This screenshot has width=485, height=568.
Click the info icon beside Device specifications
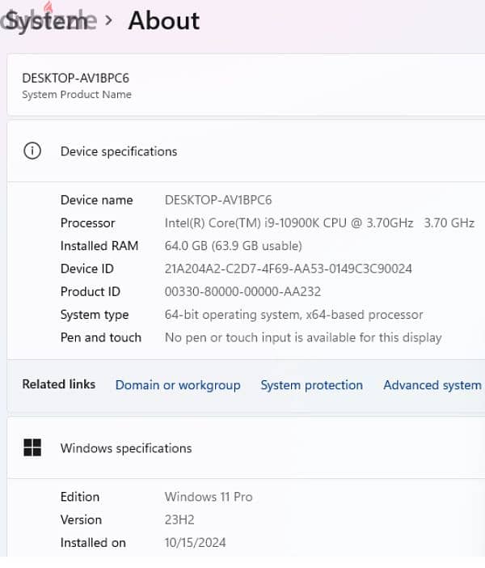click(x=32, y=150)
